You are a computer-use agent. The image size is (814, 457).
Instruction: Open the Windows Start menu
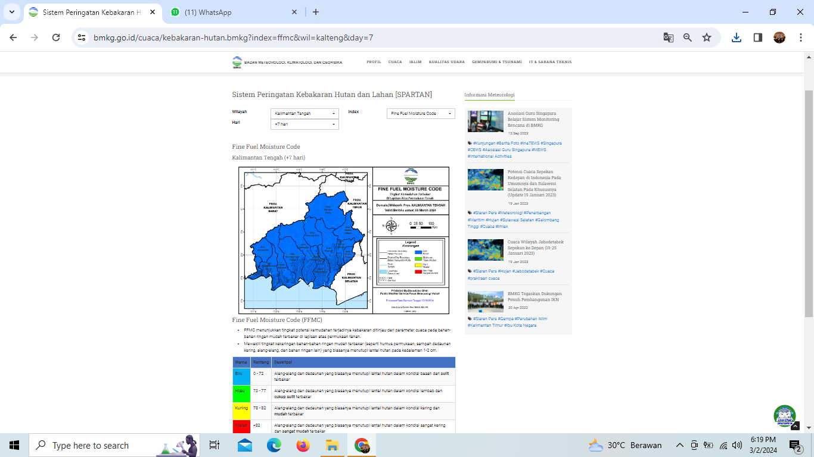pyautogui.click(x=14, y=445)
